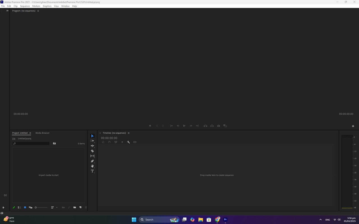
Task: Switch Project panel to List View
Action: [19, 207]
